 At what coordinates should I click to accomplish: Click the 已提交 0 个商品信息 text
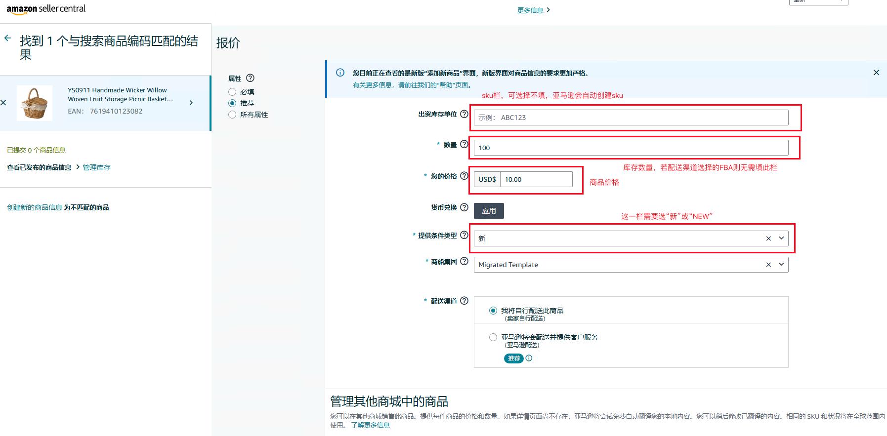click(36, 150)
